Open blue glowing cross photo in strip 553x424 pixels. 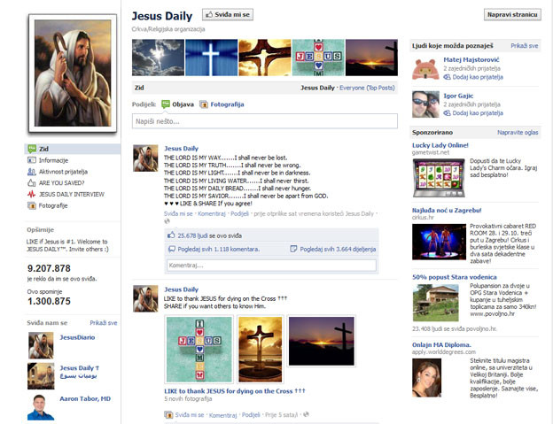(211, 58)
